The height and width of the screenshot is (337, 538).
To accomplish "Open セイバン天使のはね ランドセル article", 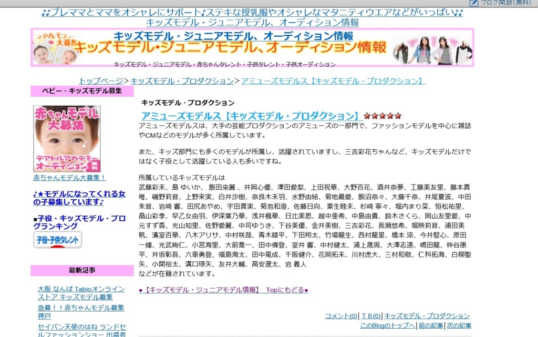I will tap(81, 330).
